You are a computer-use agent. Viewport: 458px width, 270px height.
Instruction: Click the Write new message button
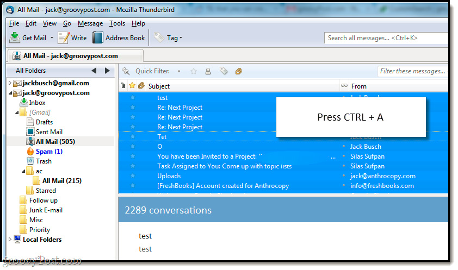pos(72,38)
